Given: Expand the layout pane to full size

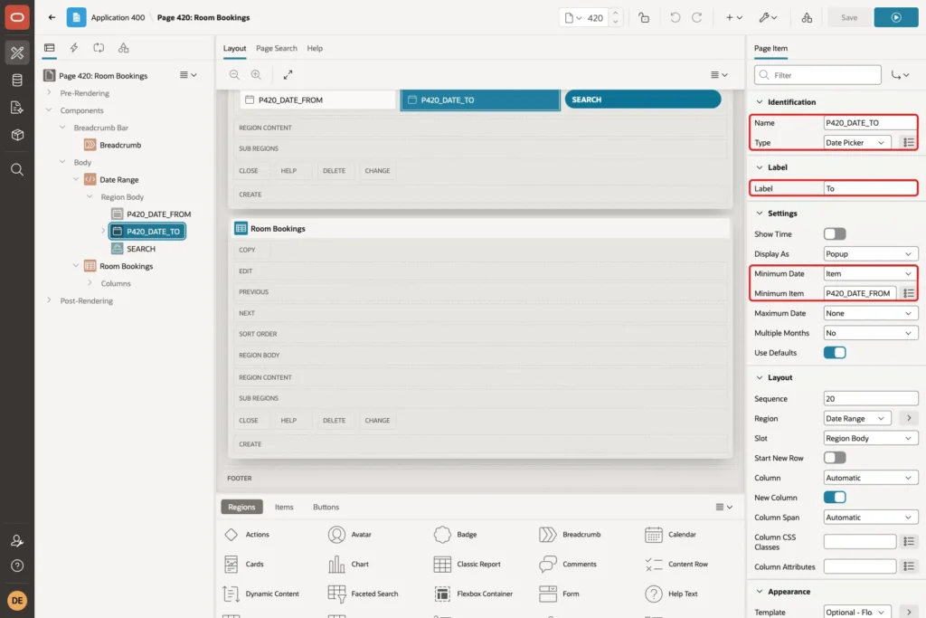Looking at the screenshot, I should (288, 74).
